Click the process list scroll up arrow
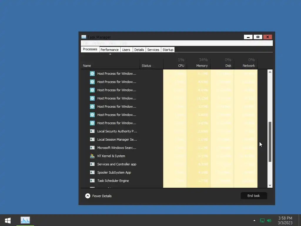Screen dimensions: 301x226 pyautogui.click(x=270, y=72)
